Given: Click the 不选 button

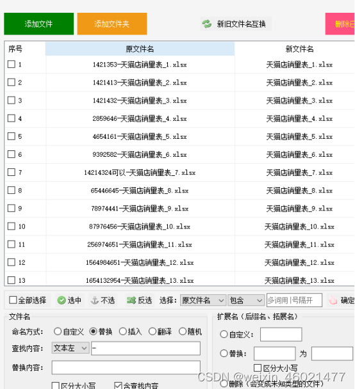Looking at the screenshot, I should (103, 301).
